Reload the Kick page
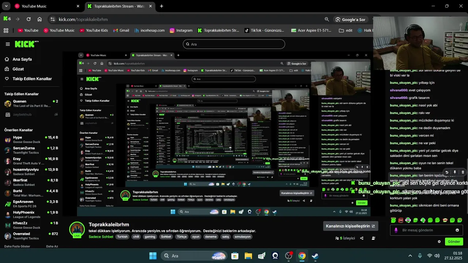This screenshot has width=468, height=263. tap(29, 19)
